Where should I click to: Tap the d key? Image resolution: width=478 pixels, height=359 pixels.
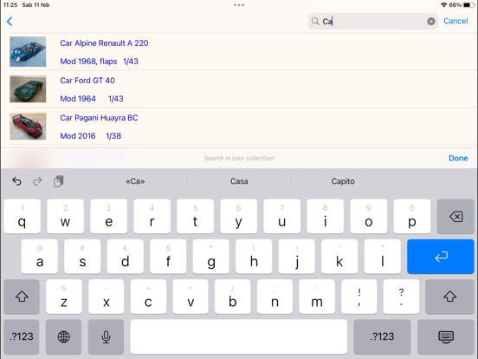tap(126, 257)
